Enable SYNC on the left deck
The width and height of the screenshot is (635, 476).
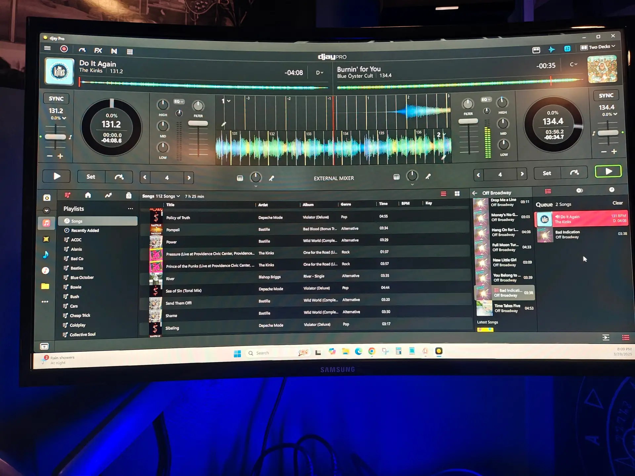56,99
